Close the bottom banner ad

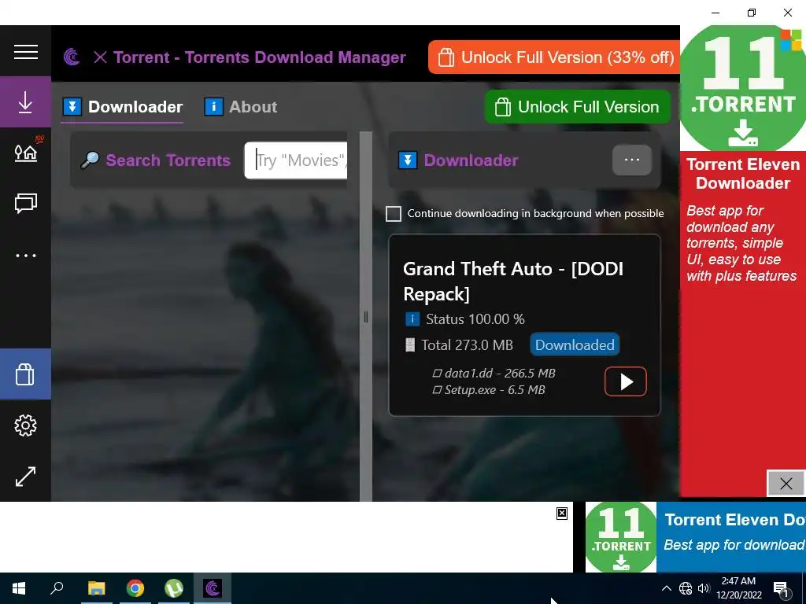point(562,513)
